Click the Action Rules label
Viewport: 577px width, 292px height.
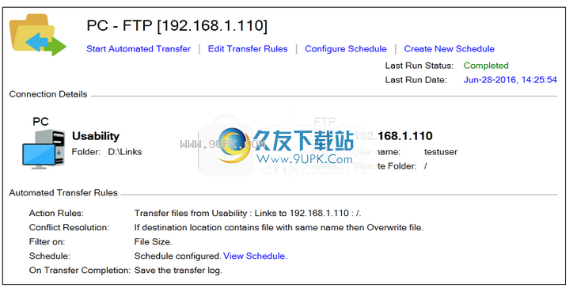tap(56, 214)
